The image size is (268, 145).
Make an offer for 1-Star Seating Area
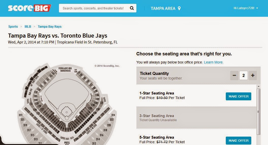pos(239,96)
